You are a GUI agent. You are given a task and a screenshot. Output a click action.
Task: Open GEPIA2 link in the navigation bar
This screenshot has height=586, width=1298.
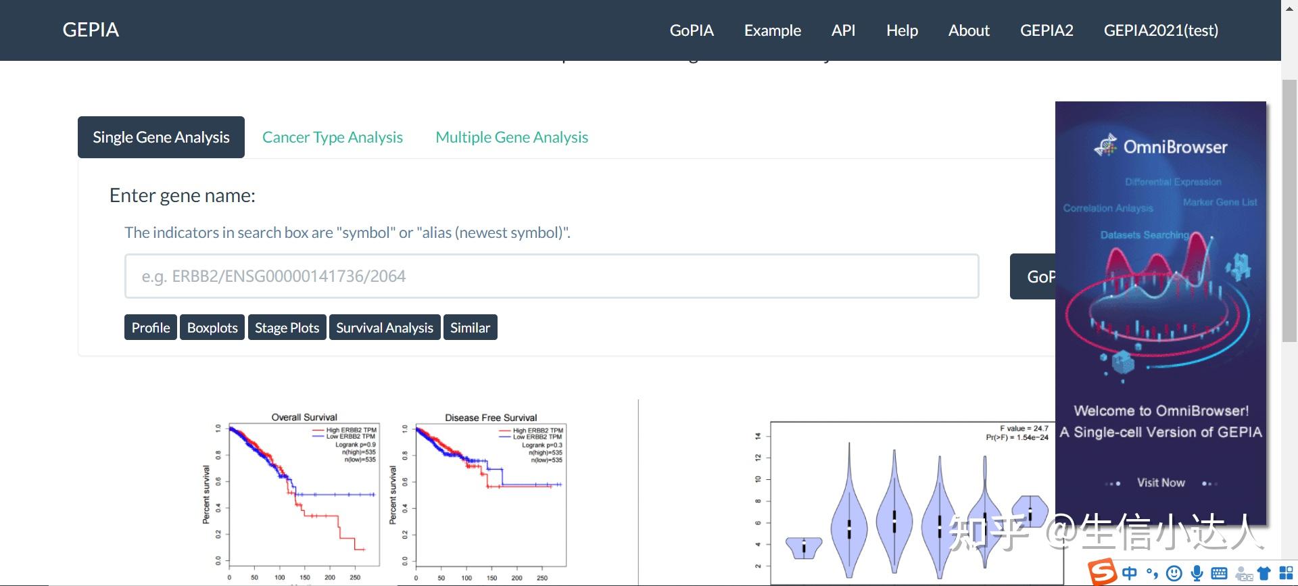(1047, 30)
